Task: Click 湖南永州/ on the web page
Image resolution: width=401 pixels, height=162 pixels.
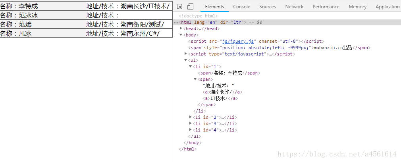Action: (134, 33)
